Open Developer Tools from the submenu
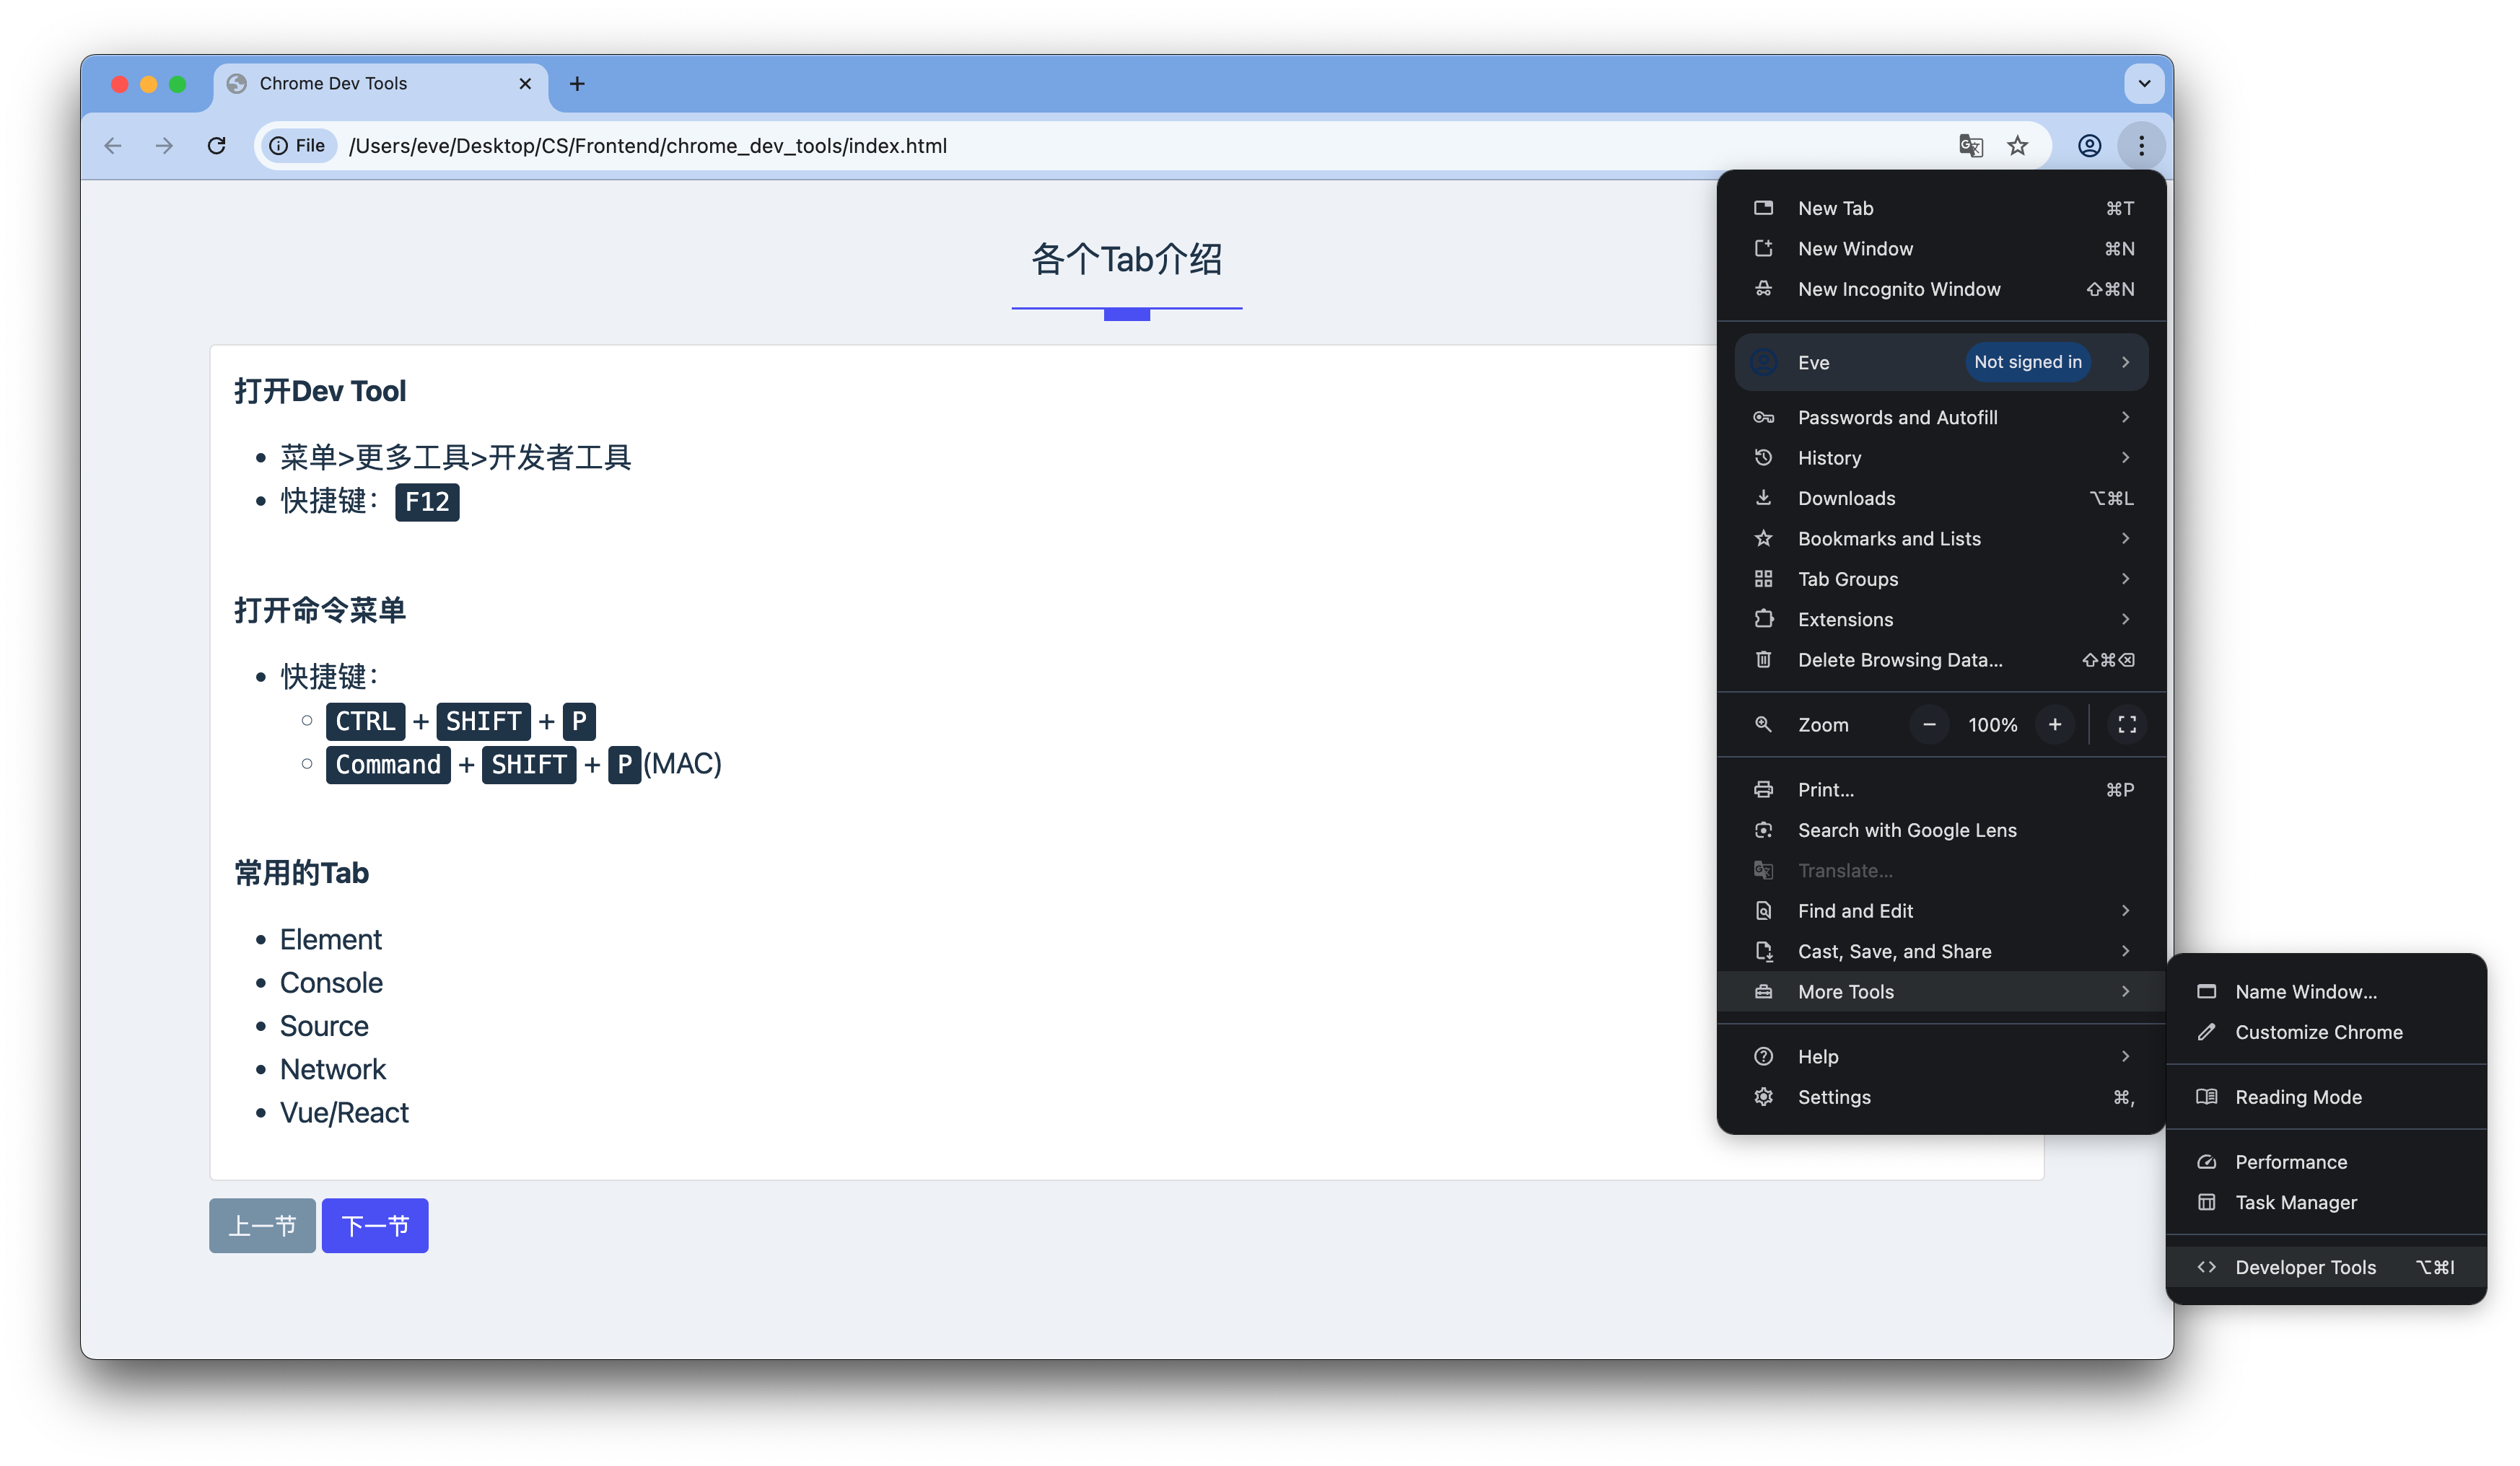2520x1466 pixels. coord(2305,1266)
